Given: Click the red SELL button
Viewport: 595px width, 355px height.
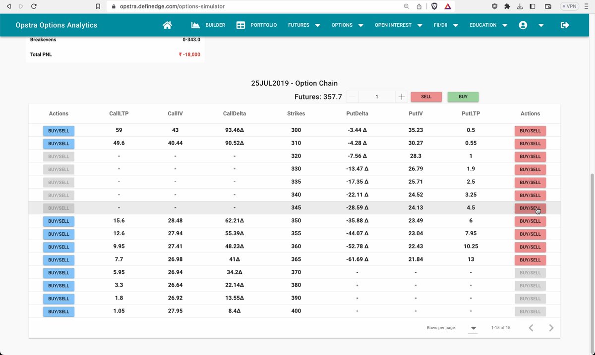Looking at the screenshot, I should point(426,97).
